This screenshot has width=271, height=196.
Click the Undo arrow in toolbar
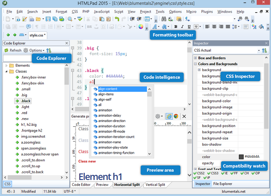(x=118, y=19)
